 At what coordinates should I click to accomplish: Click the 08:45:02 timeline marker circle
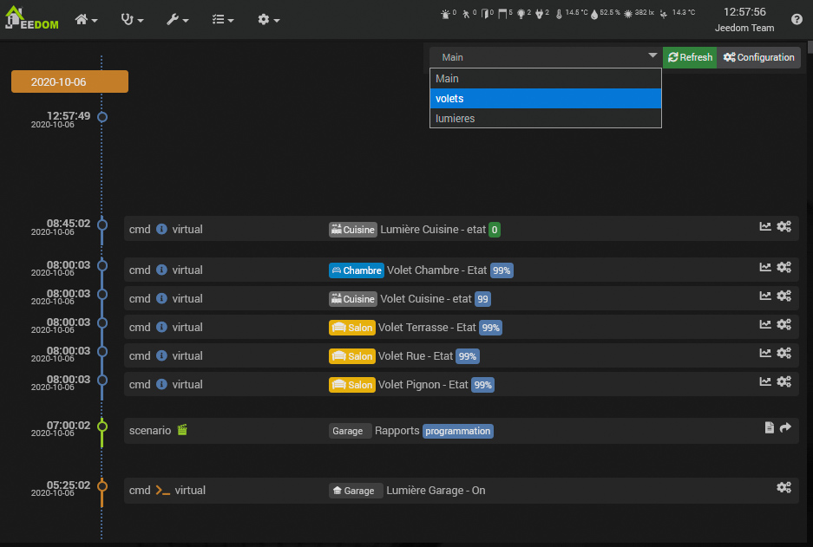coord(102,225)
